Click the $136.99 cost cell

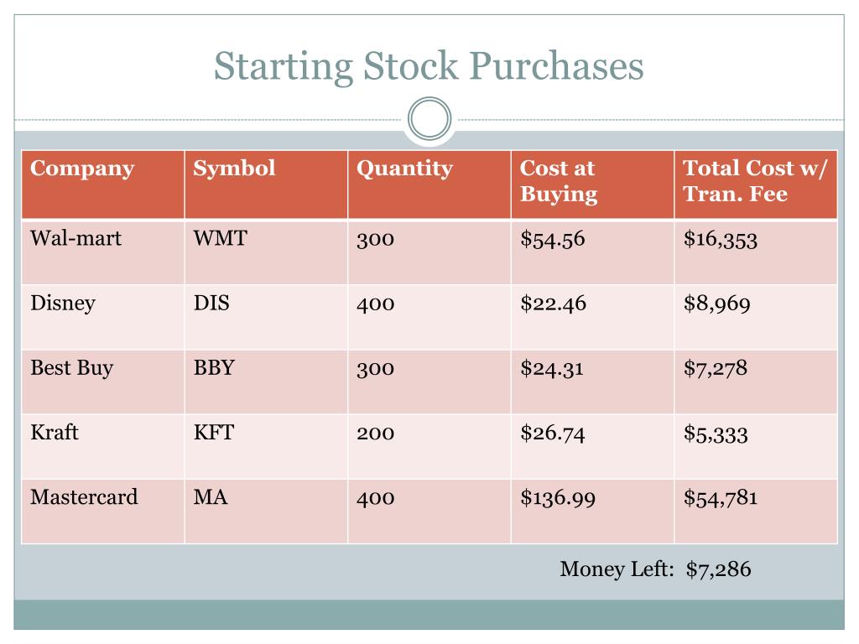(x=593, y=512)
